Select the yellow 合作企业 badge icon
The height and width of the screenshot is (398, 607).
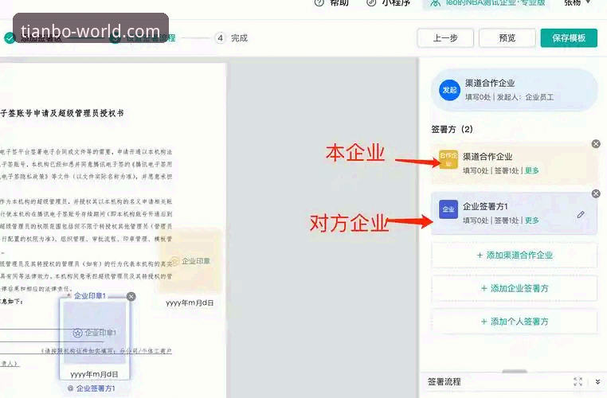point(448,160)
